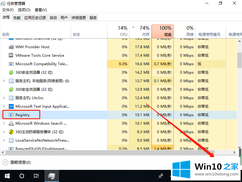This screenshot has height=182, width=242.
Task: Expand Microsoft Windows Search row
Action: tap(4, 123)
